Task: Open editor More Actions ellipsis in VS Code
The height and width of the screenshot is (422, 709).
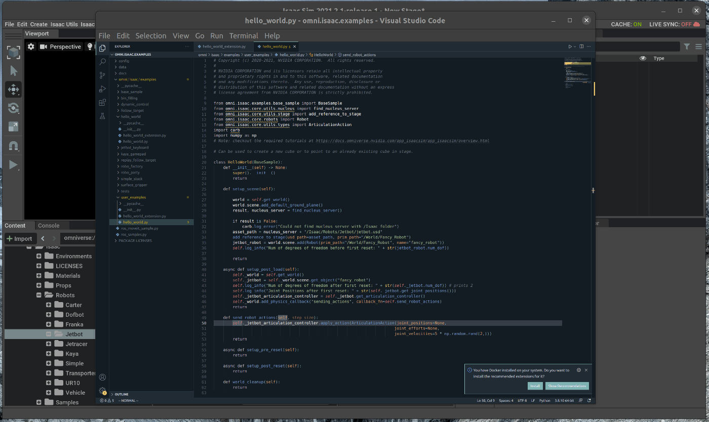Action: (x=588, y=47)
